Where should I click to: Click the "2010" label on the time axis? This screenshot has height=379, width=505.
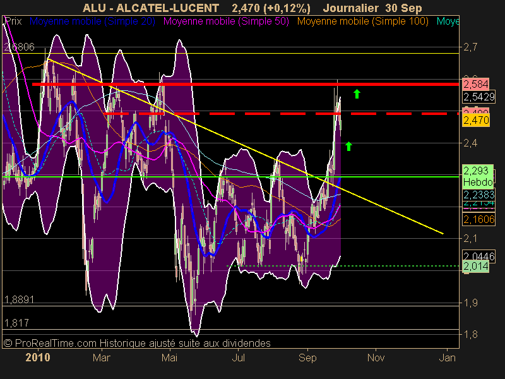point(38,358)
